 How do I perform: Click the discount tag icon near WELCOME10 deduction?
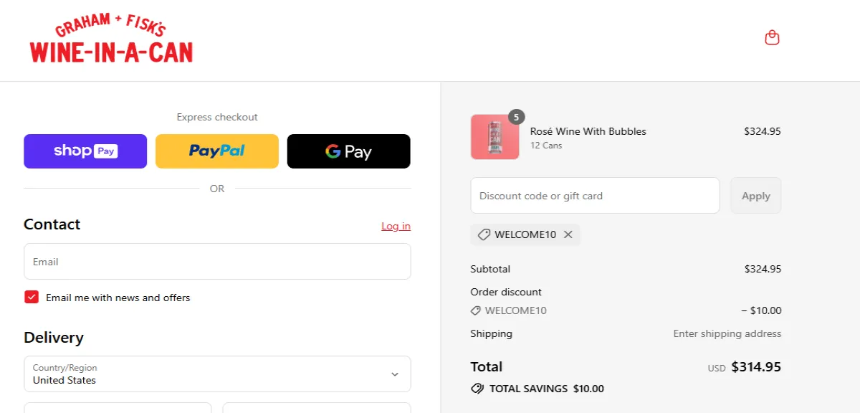click(x=475, y=310)
